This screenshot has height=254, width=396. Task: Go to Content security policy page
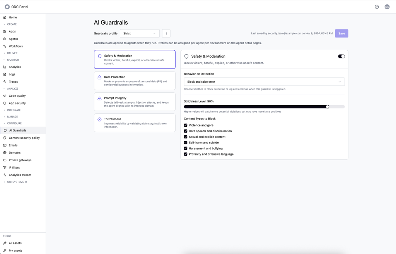pyautogui.click(x=23, y=138)
